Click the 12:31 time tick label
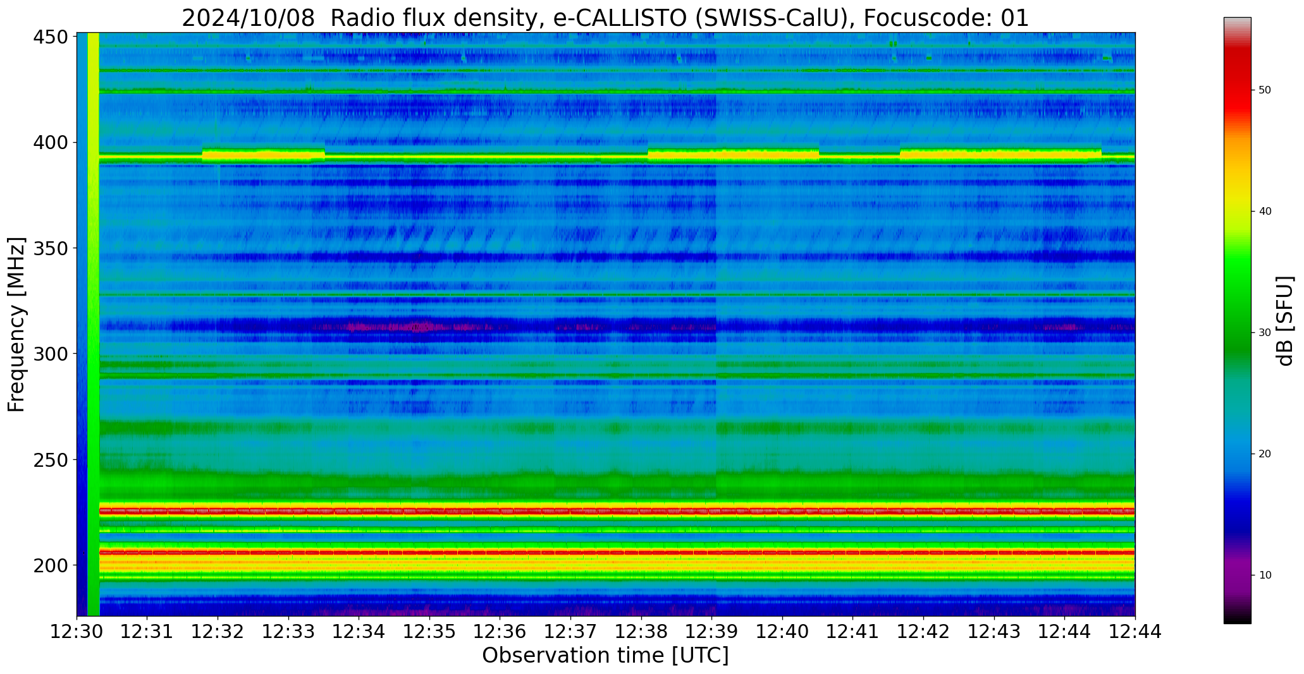1304x674 pixels. tap(147, 631)
